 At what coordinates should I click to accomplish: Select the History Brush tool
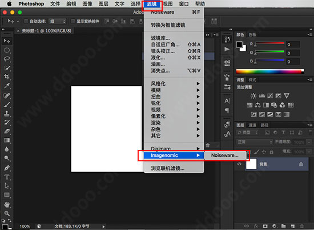pos(7,122)
